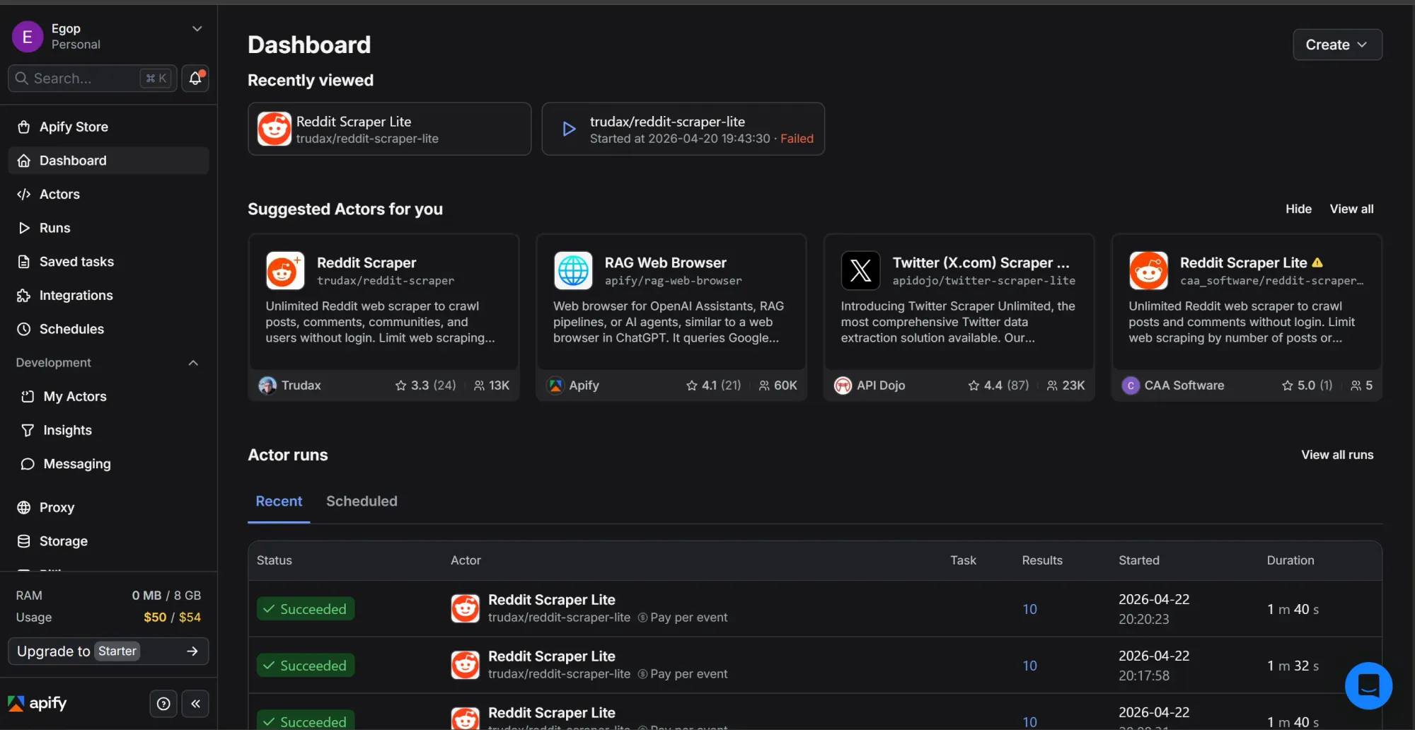This screenshot has height=730, width=1415.
Task: Click the Duration column header
Action: [x=1290, y=560]
